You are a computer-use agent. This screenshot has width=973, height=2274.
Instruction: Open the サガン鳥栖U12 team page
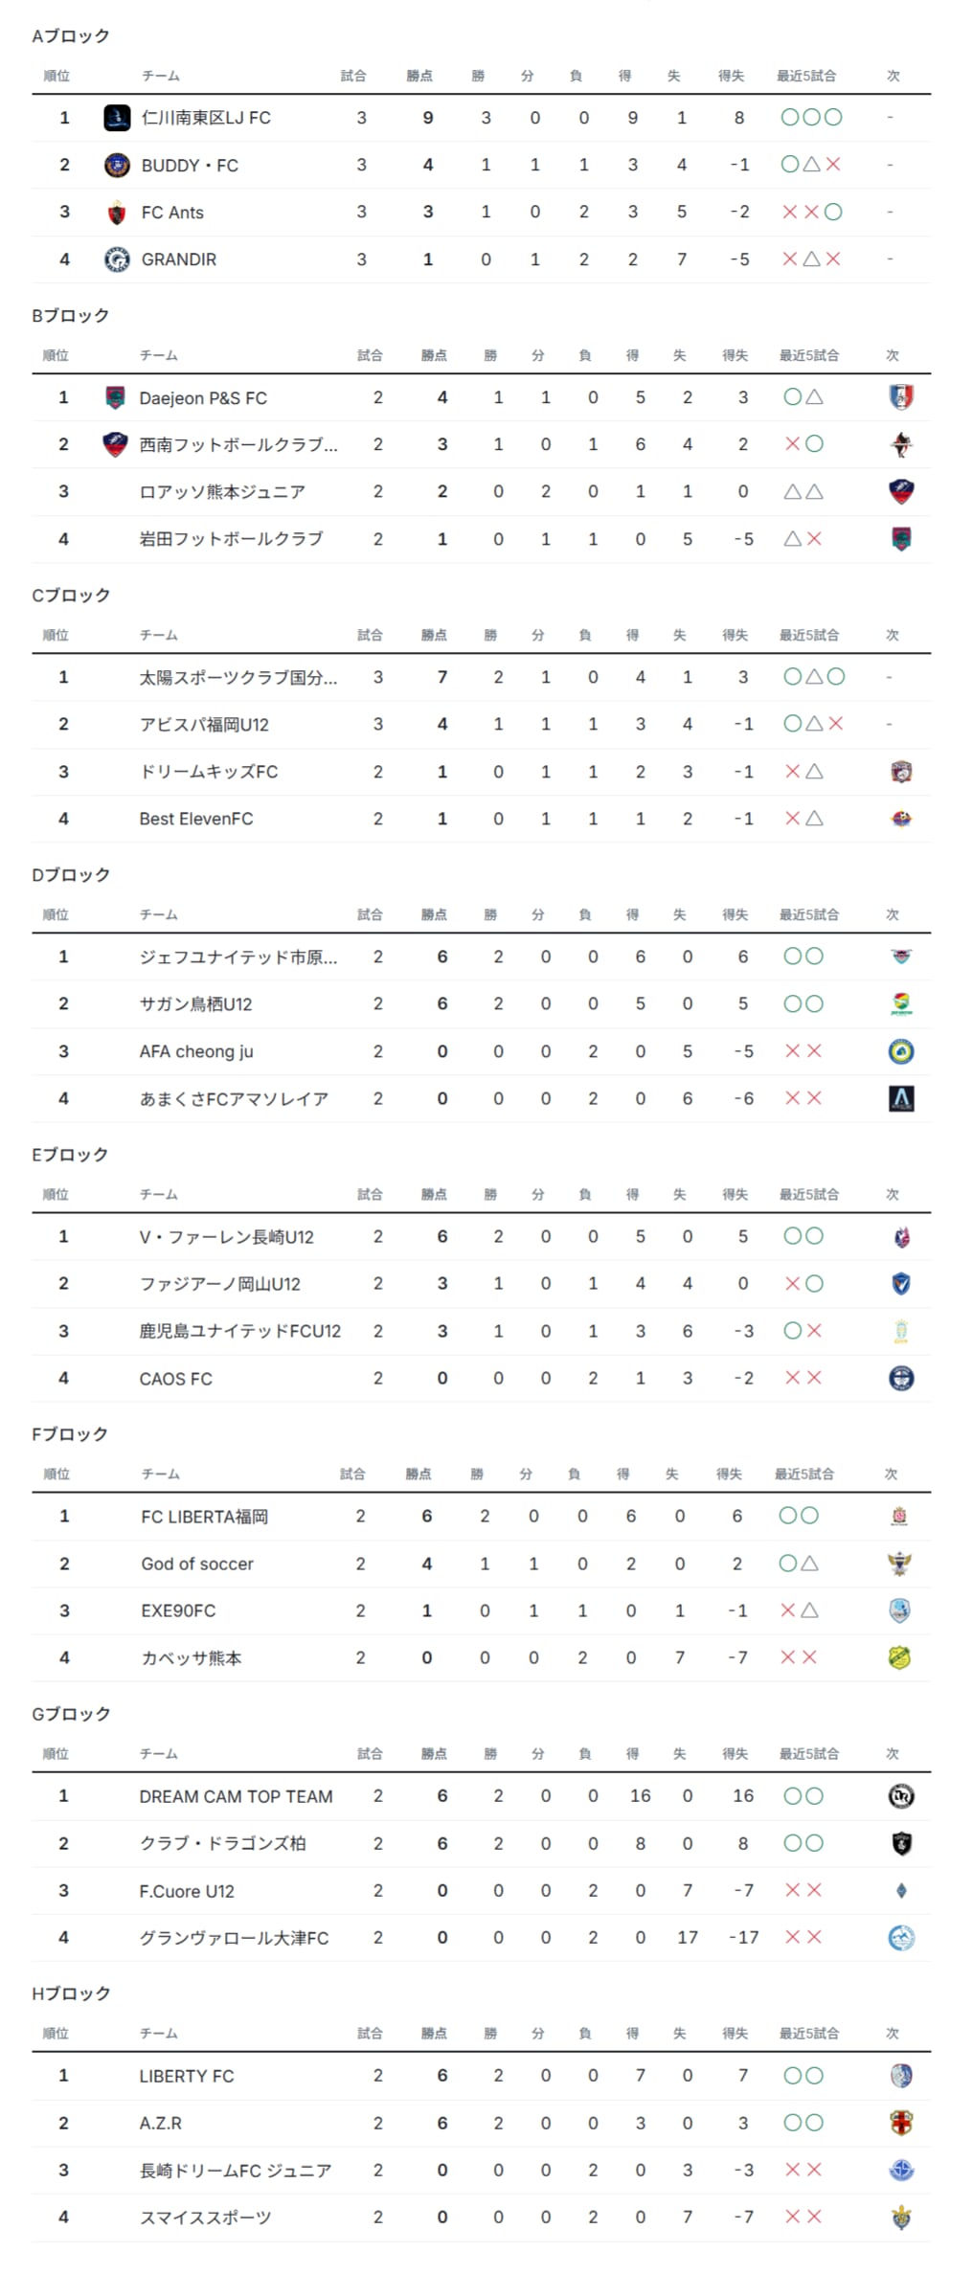pos(195,1004)
